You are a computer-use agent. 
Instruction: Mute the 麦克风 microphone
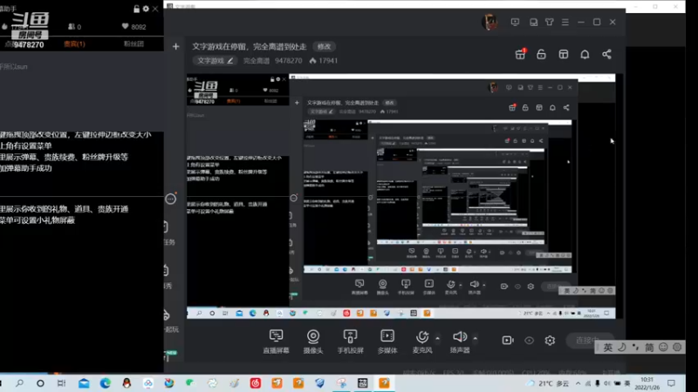pyautogui.click(x=422, y=341)
